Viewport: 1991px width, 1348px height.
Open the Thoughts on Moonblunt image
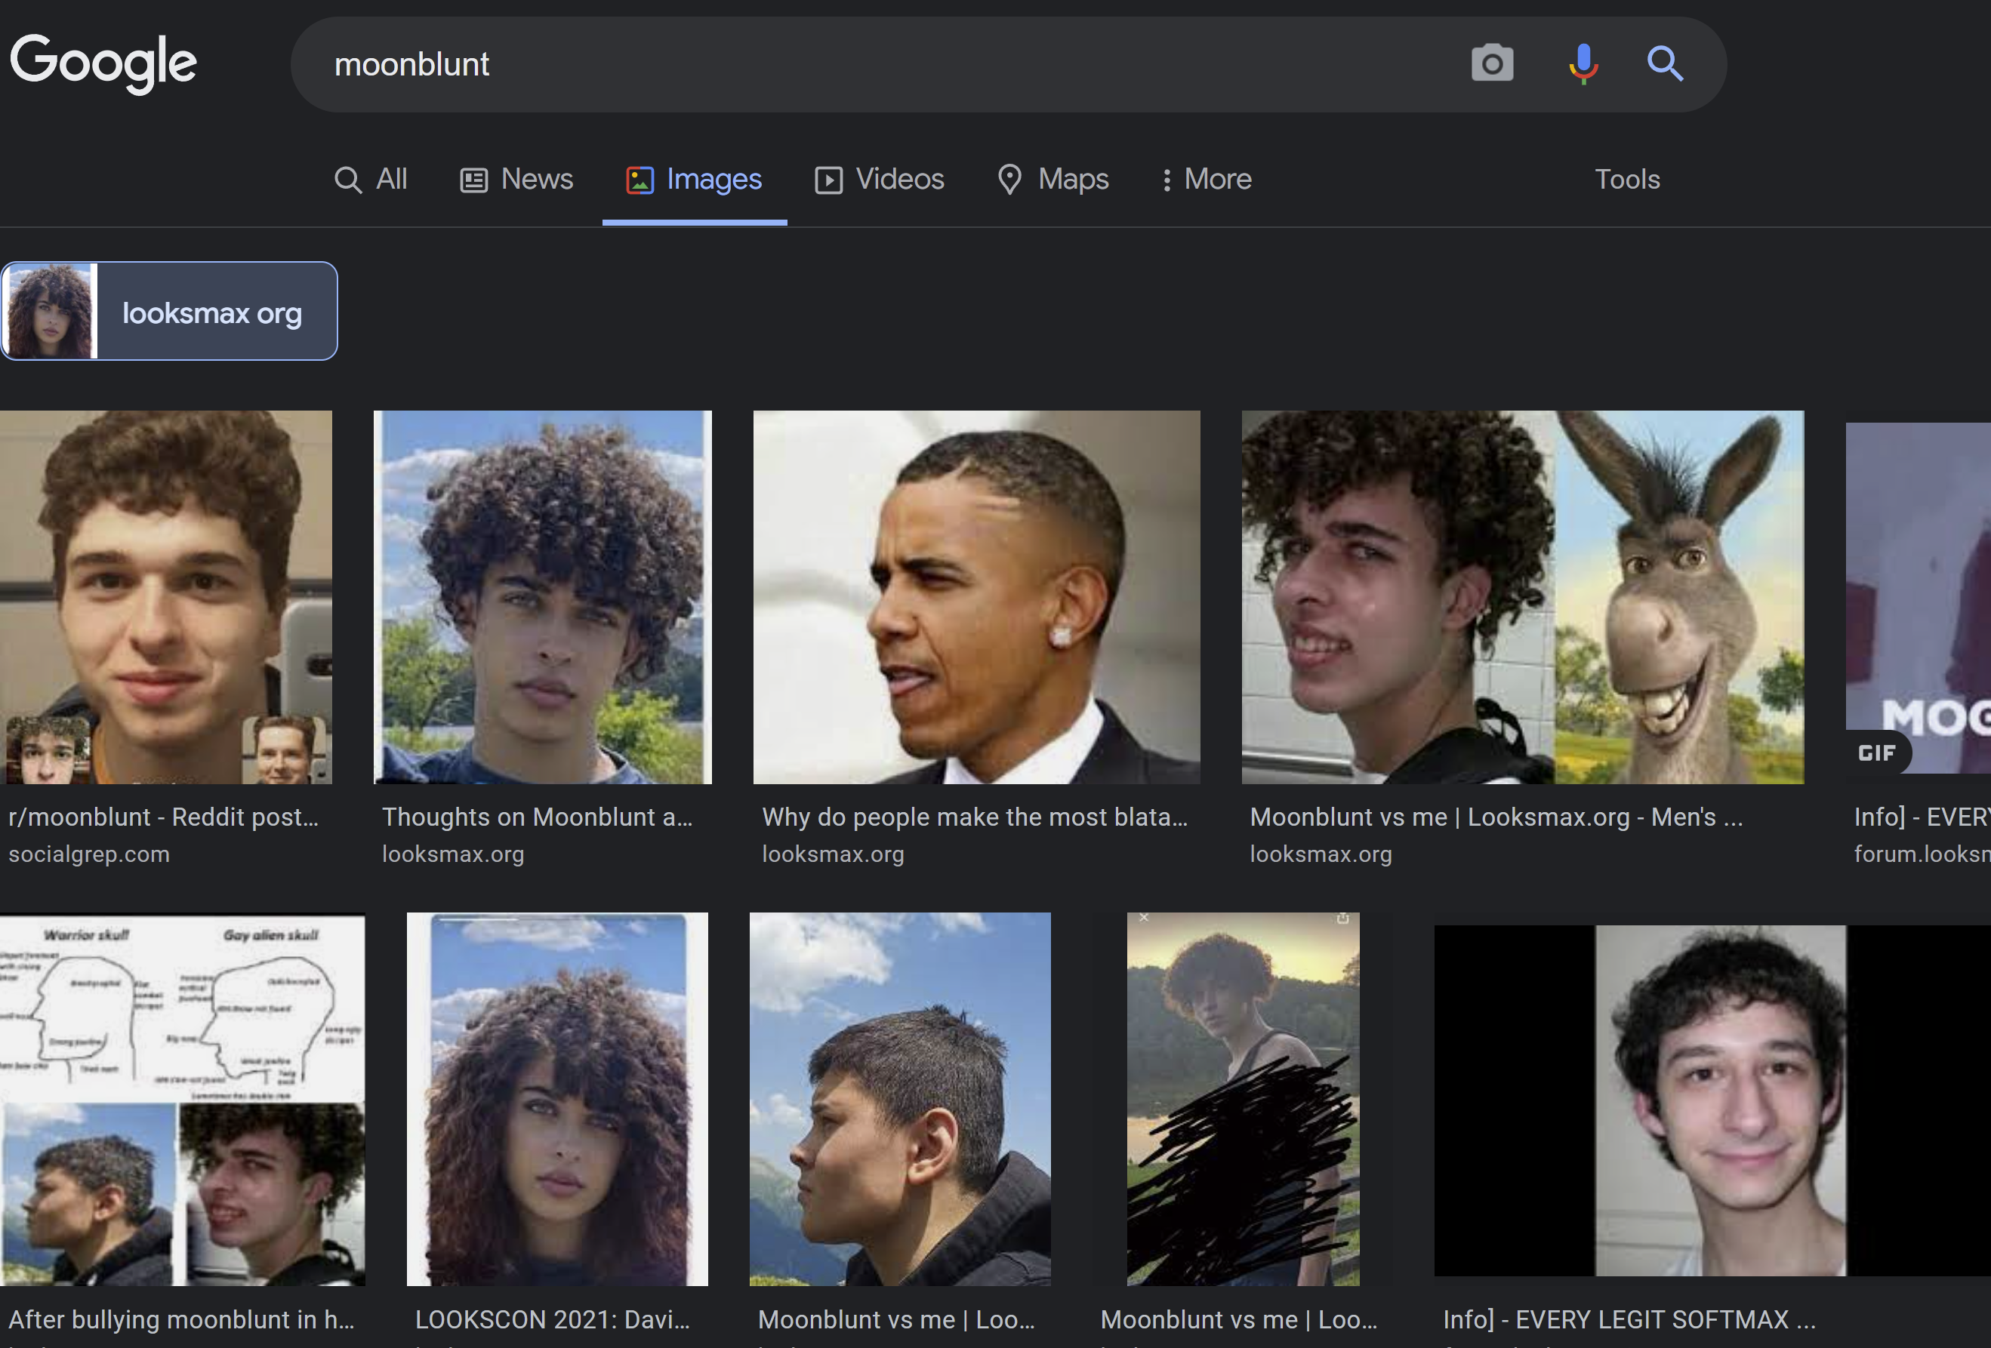[542, 597]
